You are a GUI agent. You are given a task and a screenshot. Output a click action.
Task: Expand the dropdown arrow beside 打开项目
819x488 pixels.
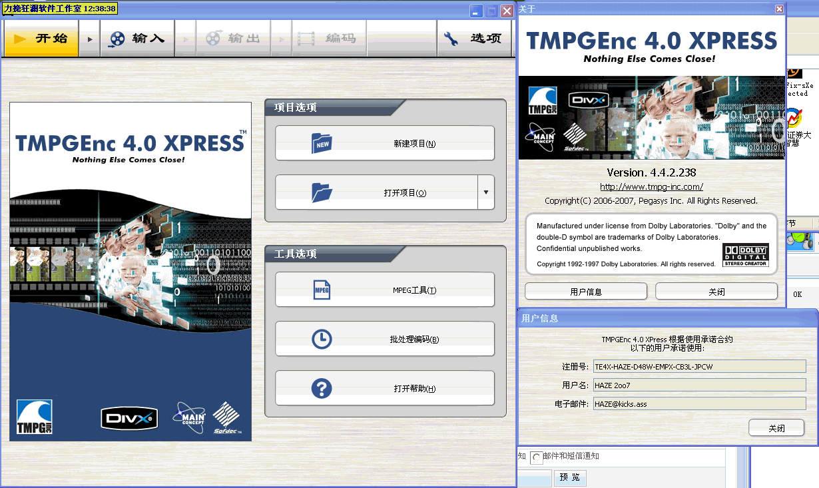point(486,192)
